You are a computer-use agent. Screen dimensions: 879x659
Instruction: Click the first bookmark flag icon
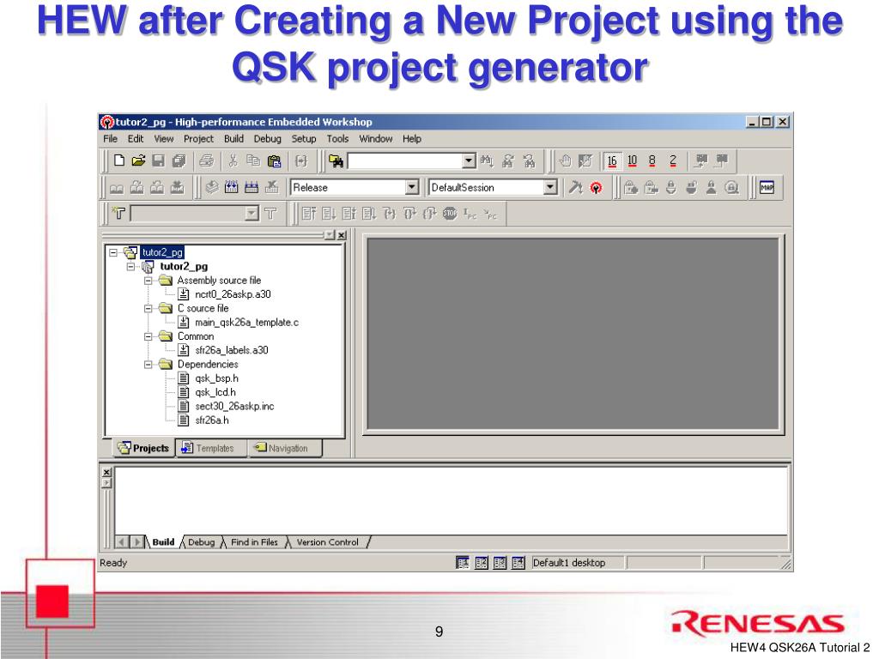coord(117,187)
